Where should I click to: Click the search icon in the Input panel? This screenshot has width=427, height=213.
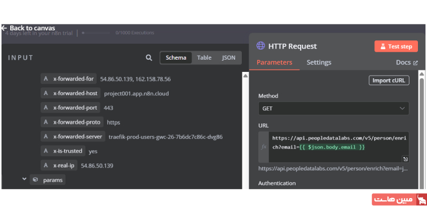tap(149, 58)
